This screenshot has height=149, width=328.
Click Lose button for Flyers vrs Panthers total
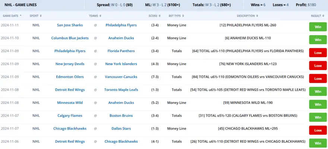click(x=318, y=53)
